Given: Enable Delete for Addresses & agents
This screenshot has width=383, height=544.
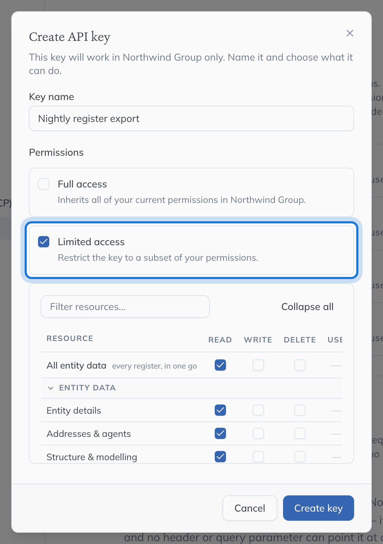Looking at the screenshot, I should 300,433.
